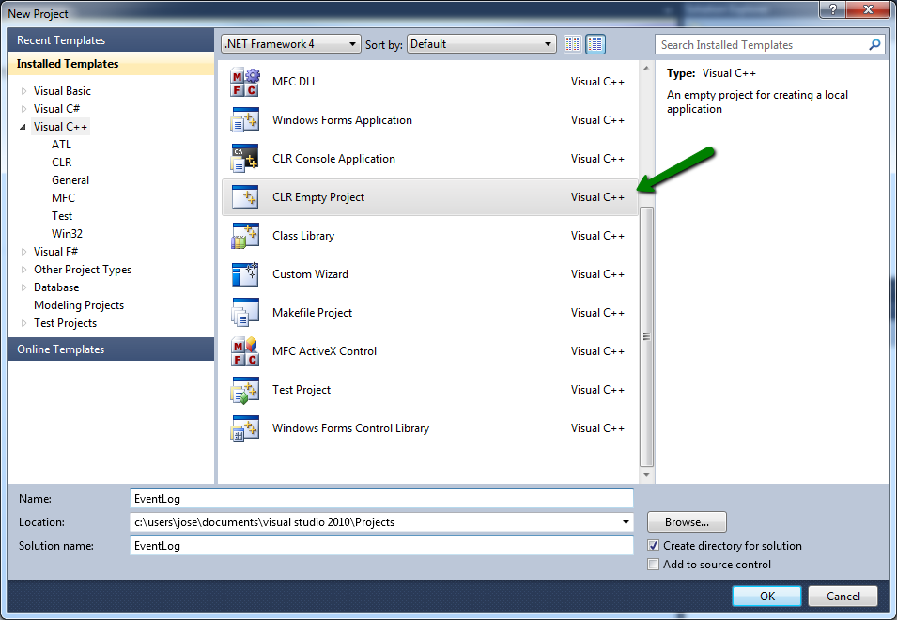Viewport: 897px width, 620px height.
Task: Click the MFC ActiveX Control icon
Action: tap(244, 350)
